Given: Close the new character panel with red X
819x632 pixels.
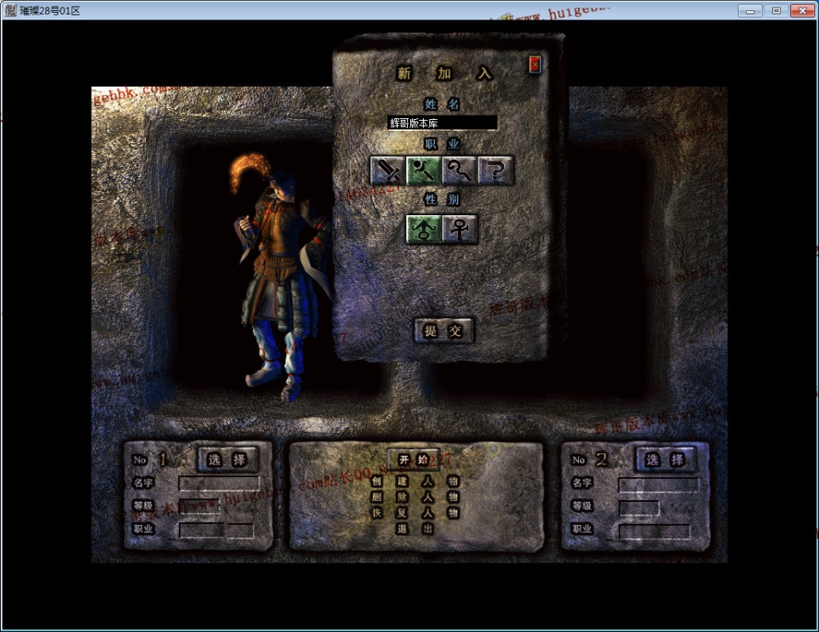Looking at the screenshot, I should click(x=535, y=65).
